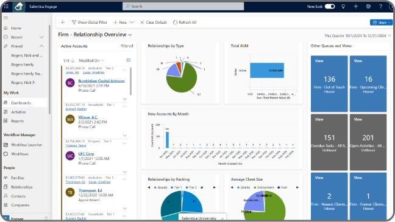Open pinned item Rogers, Nick and ...
Viewport: 395px width, 222px height.
point(27,55)
